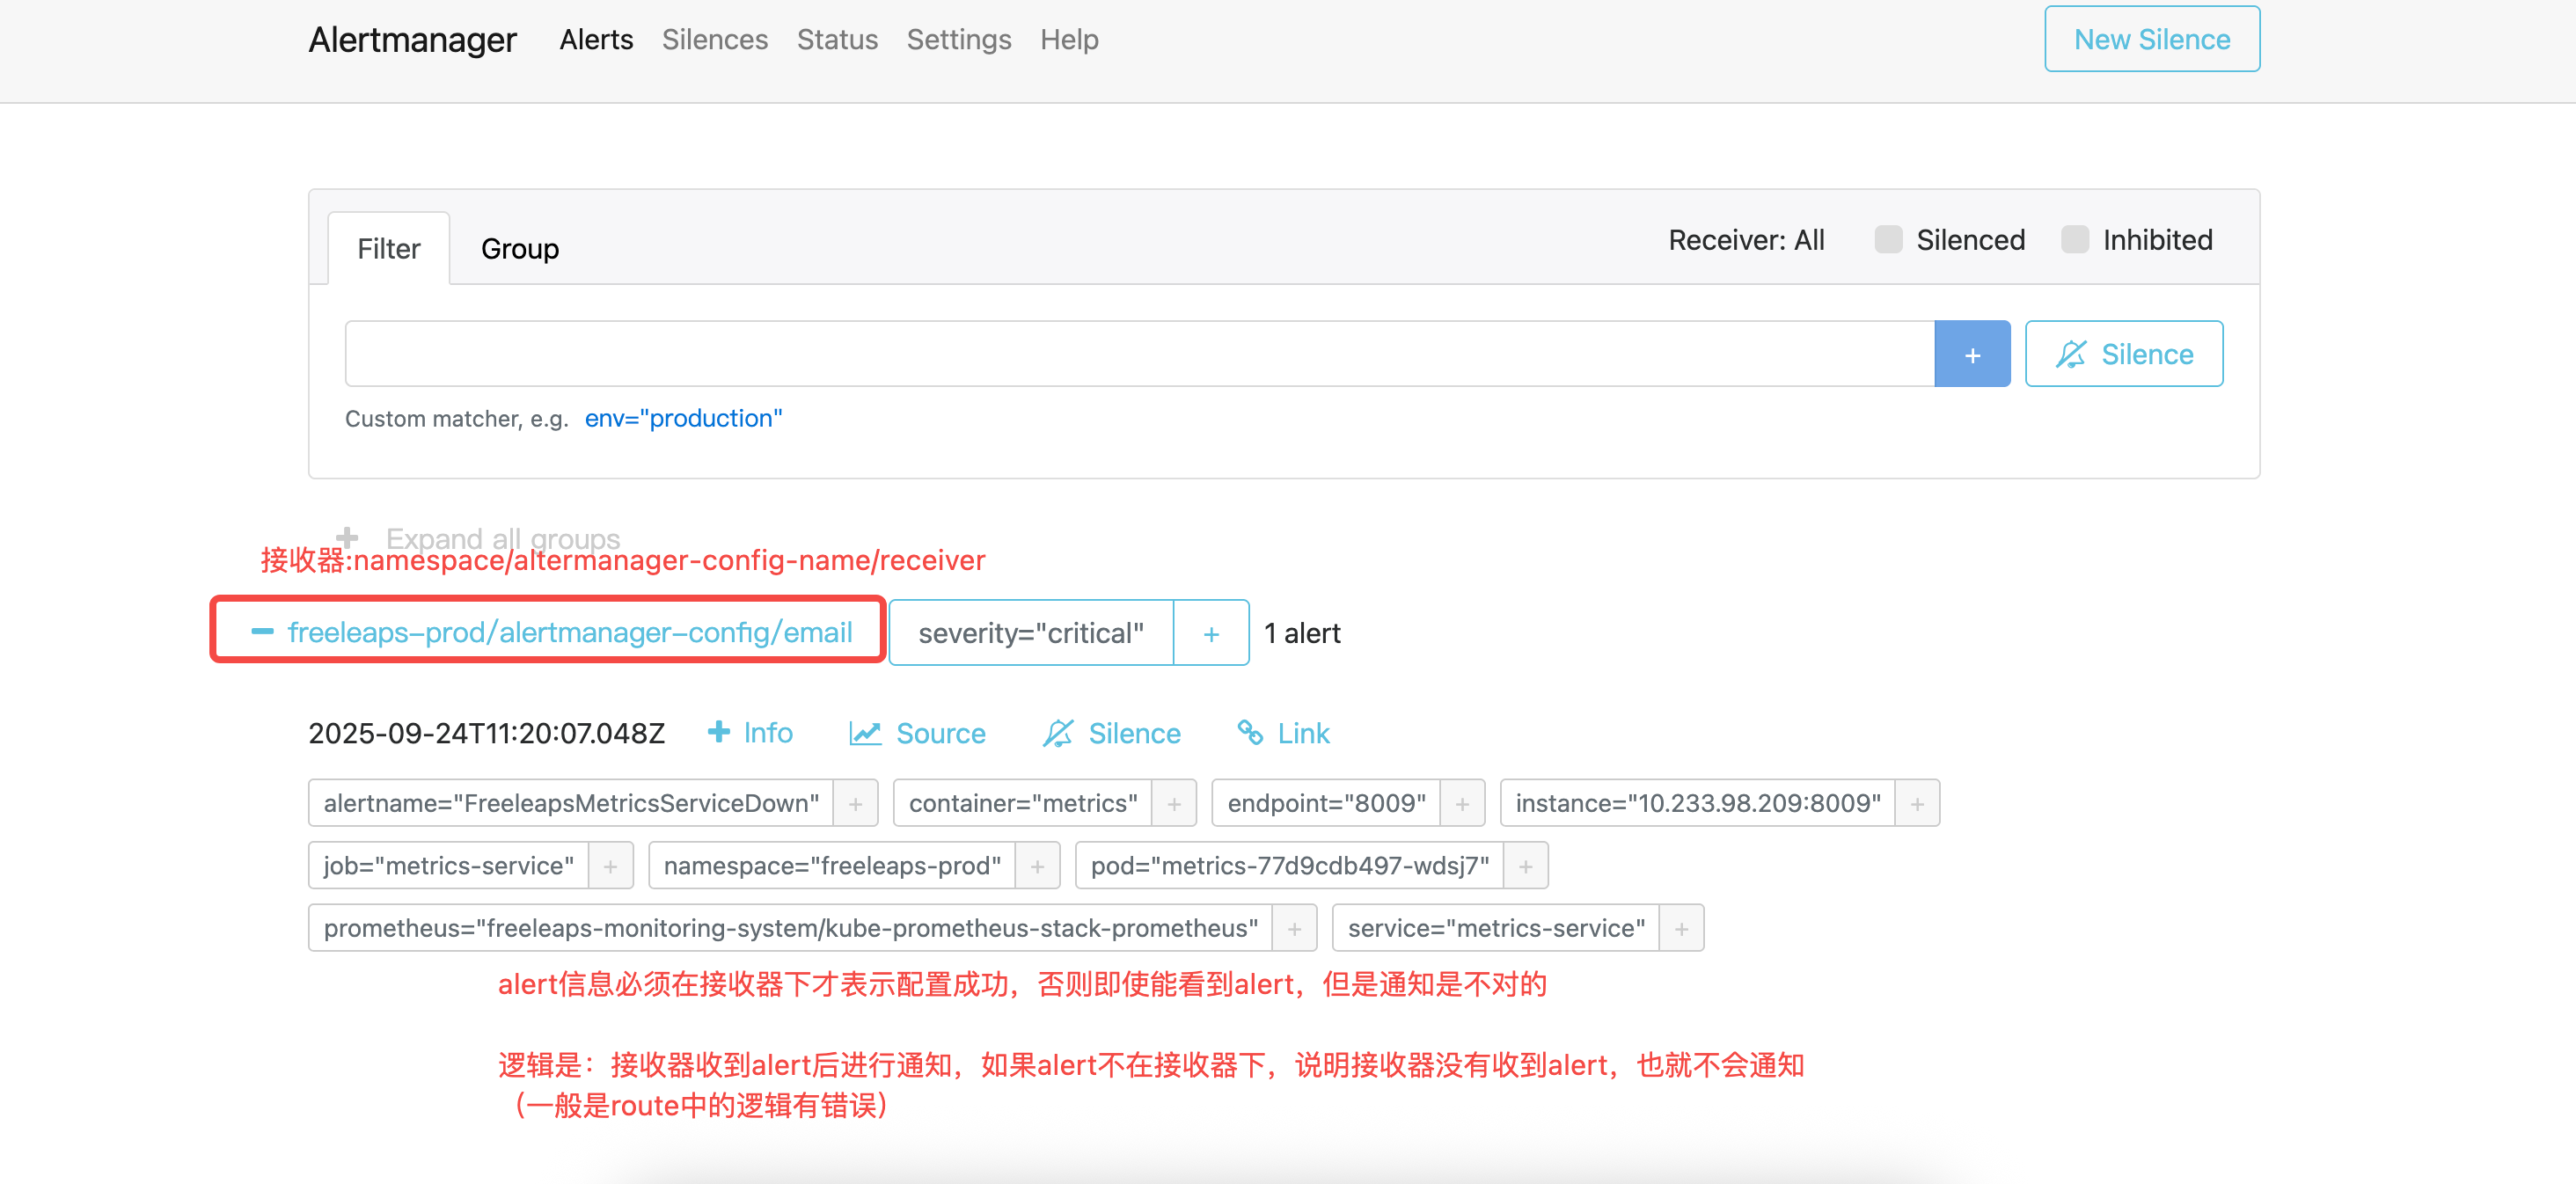The image size is (2576, 1184).
Task: Open the alert's Source link
Action: tap(917, 733)
